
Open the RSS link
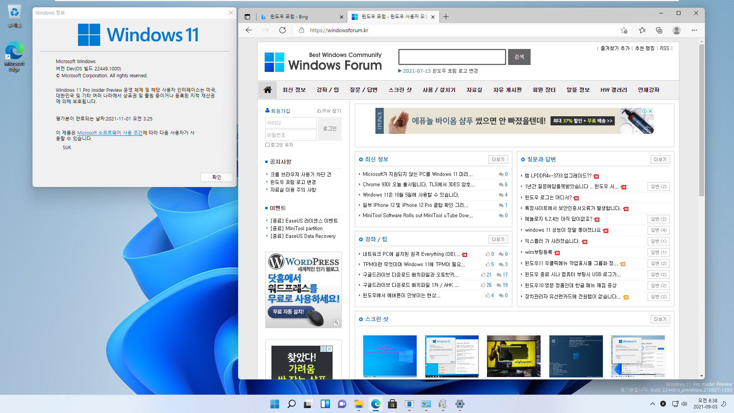(x=665, y=48)
